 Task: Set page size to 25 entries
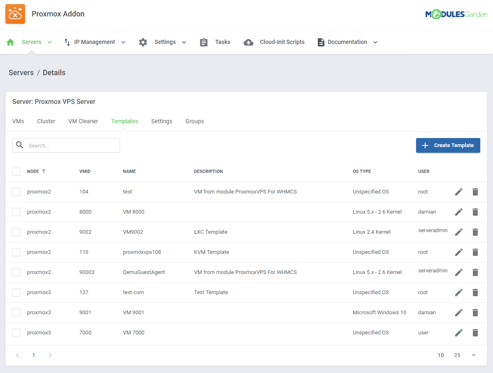(457, 355)
